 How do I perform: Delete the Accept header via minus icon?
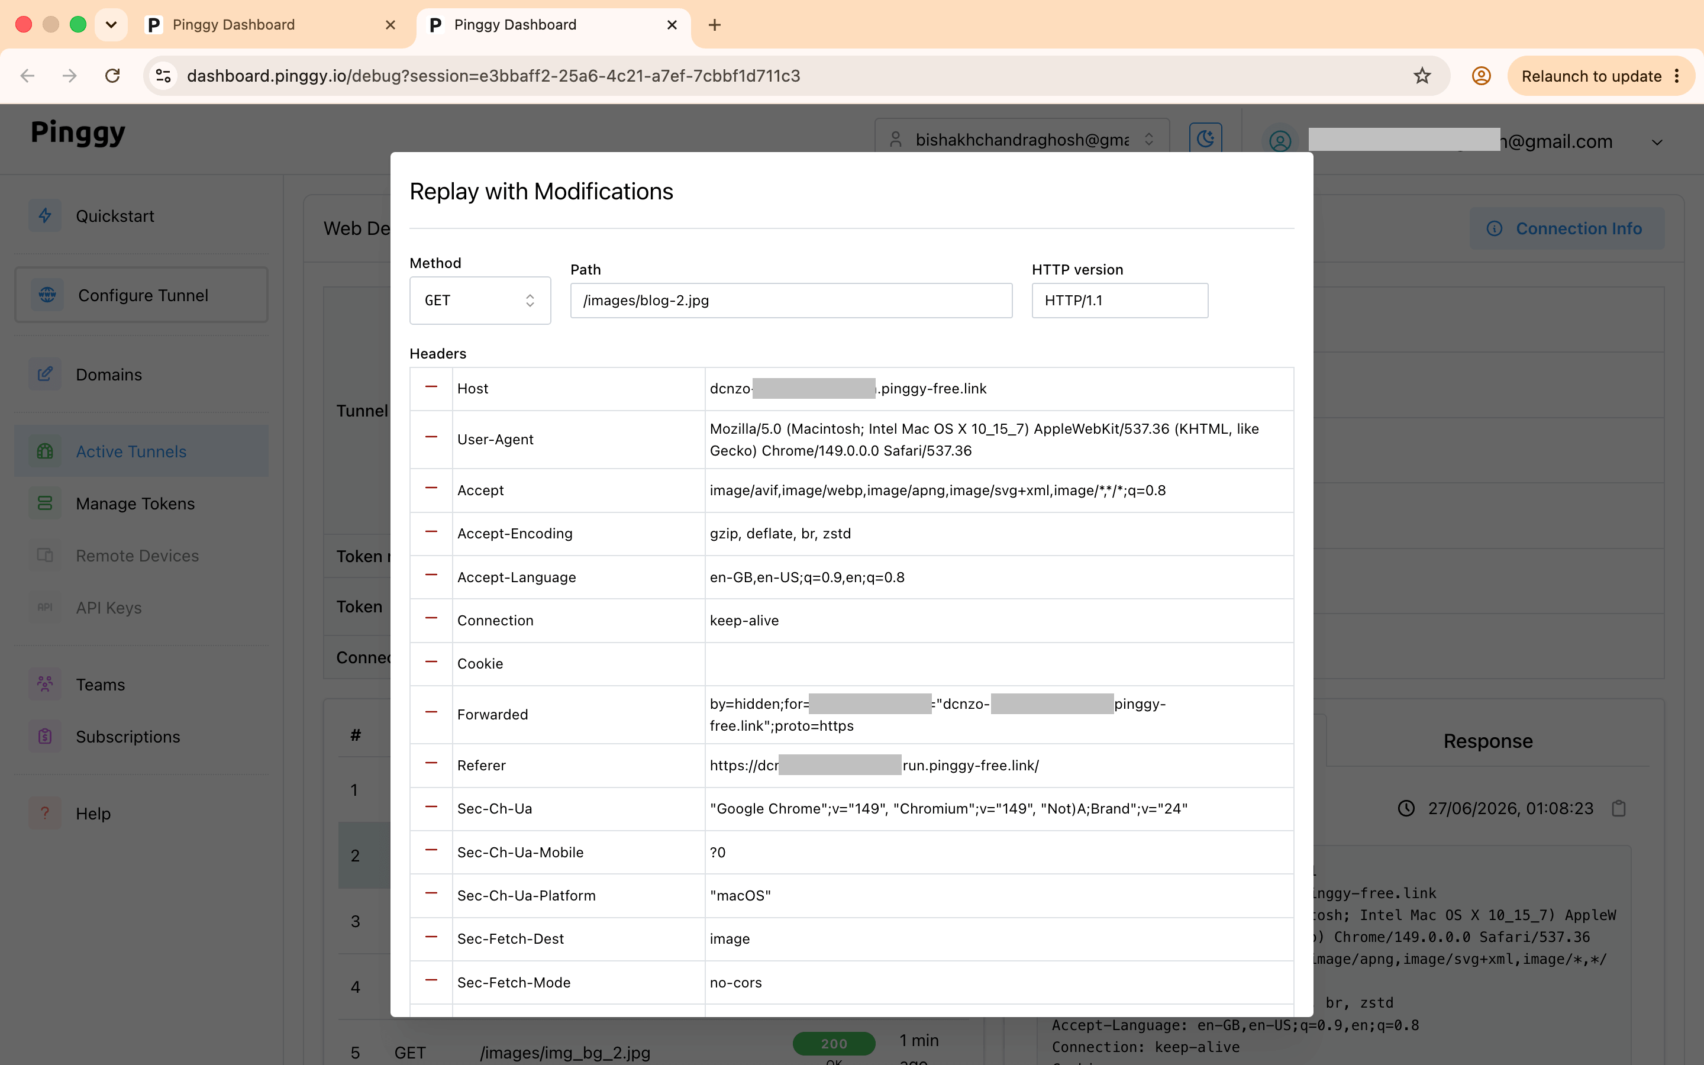[431, 489]
